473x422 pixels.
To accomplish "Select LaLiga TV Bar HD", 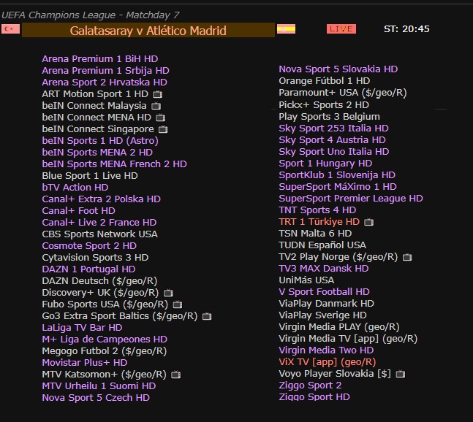I will pos(83,328).
